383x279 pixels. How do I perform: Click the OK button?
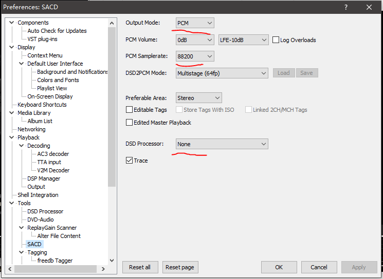point(279,267)
